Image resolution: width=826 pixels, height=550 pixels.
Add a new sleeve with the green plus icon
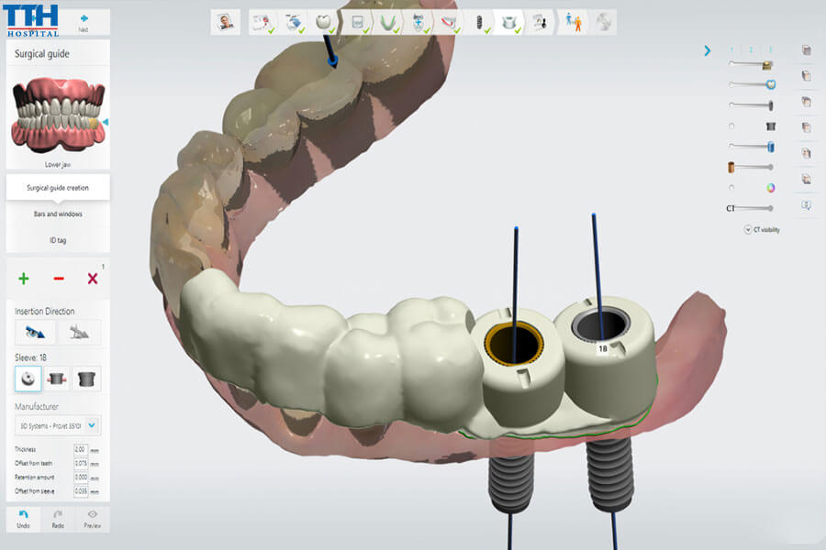tap(24, 279)
